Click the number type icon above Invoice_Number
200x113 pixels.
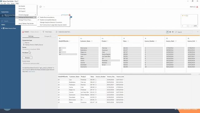[145, 38]
